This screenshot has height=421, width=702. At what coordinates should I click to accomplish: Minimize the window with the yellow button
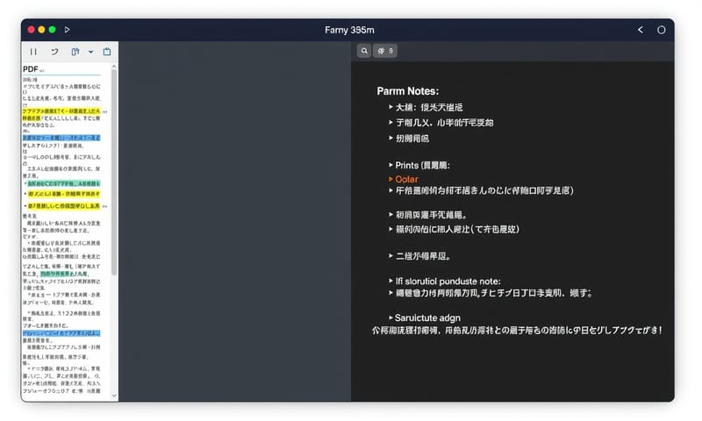(41, 30)
